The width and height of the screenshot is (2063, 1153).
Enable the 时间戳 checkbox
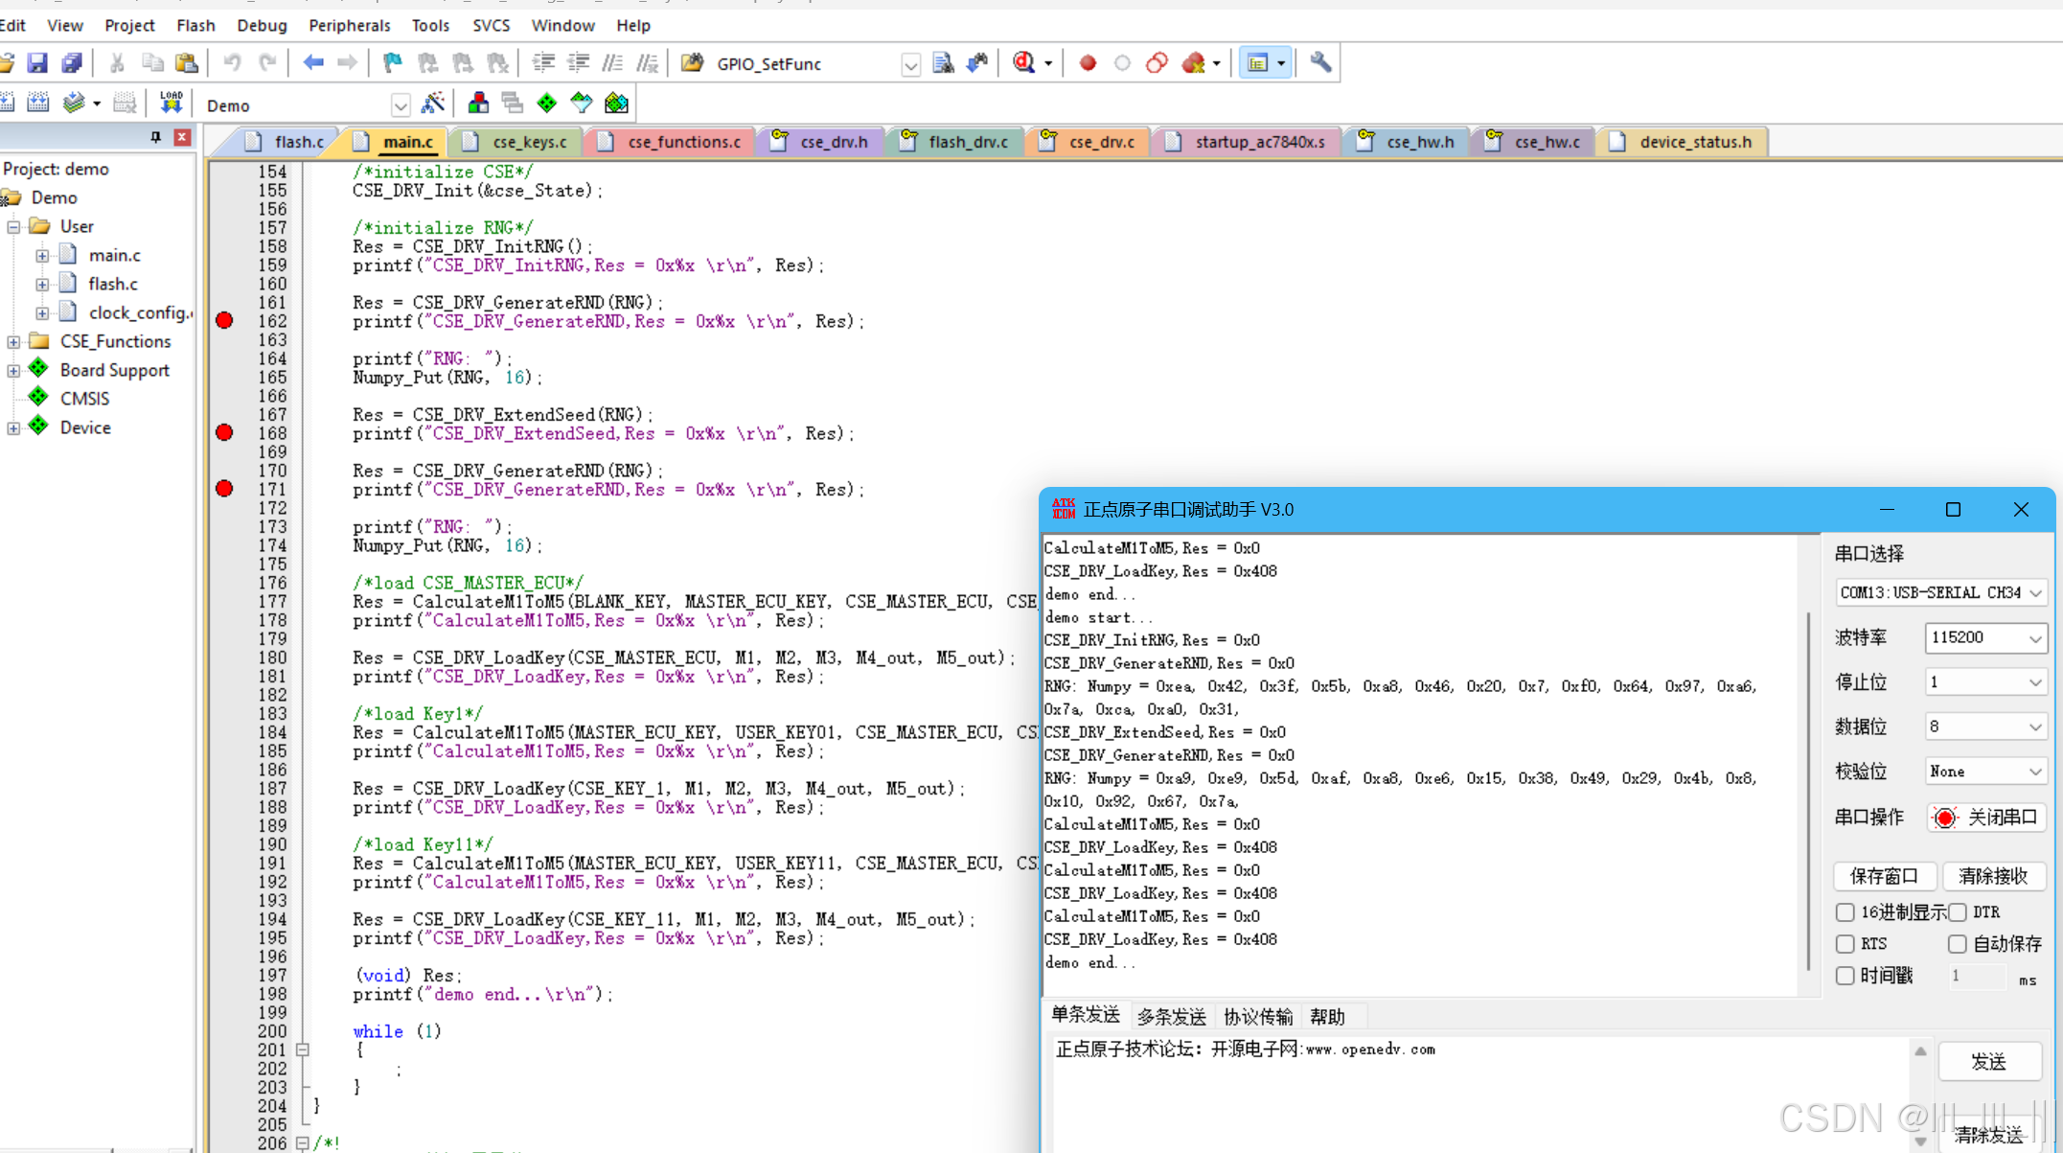pos(1845,976)
